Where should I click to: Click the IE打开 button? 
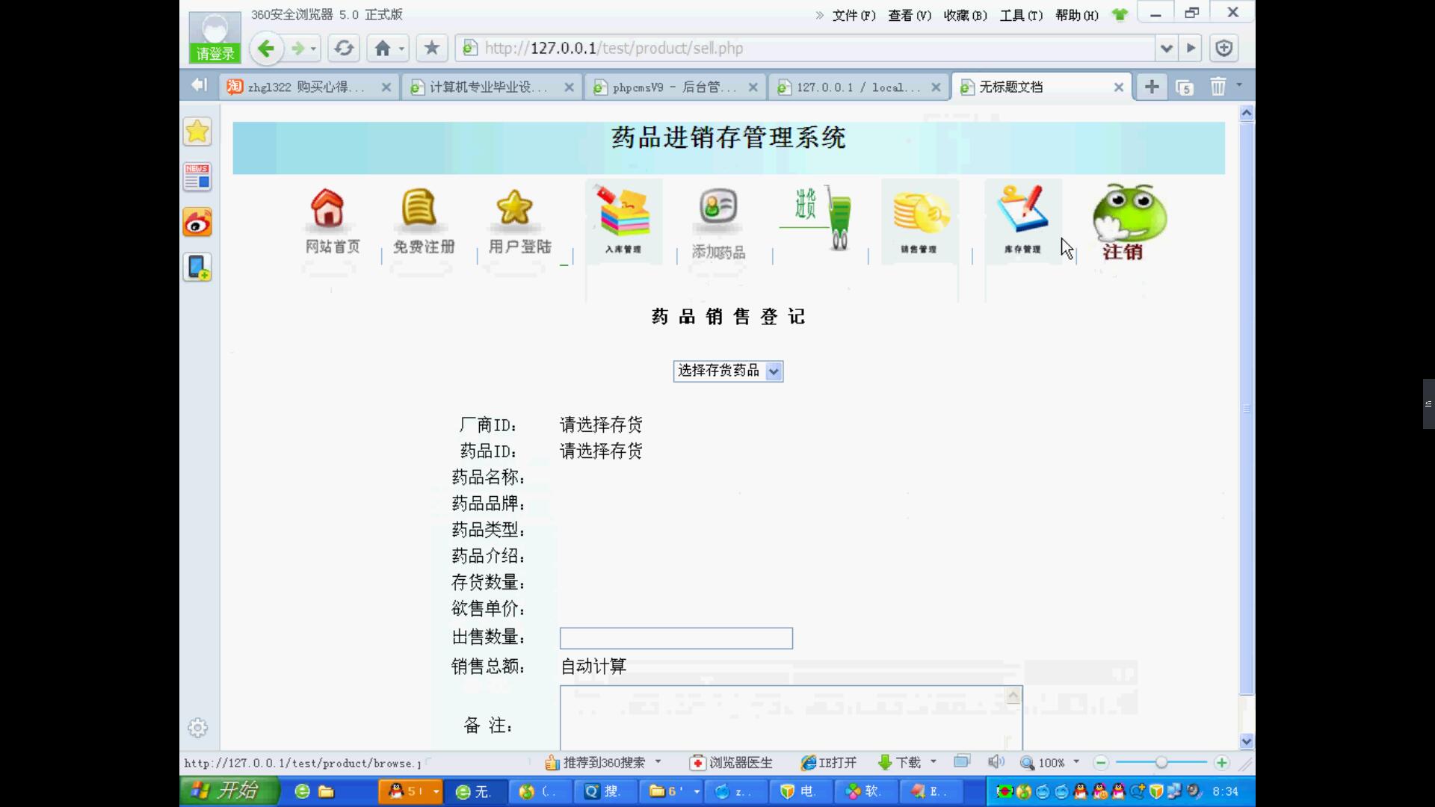[829, 763]
